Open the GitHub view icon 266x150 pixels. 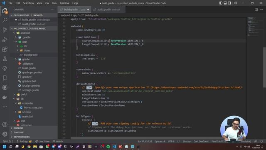(5, 87)
